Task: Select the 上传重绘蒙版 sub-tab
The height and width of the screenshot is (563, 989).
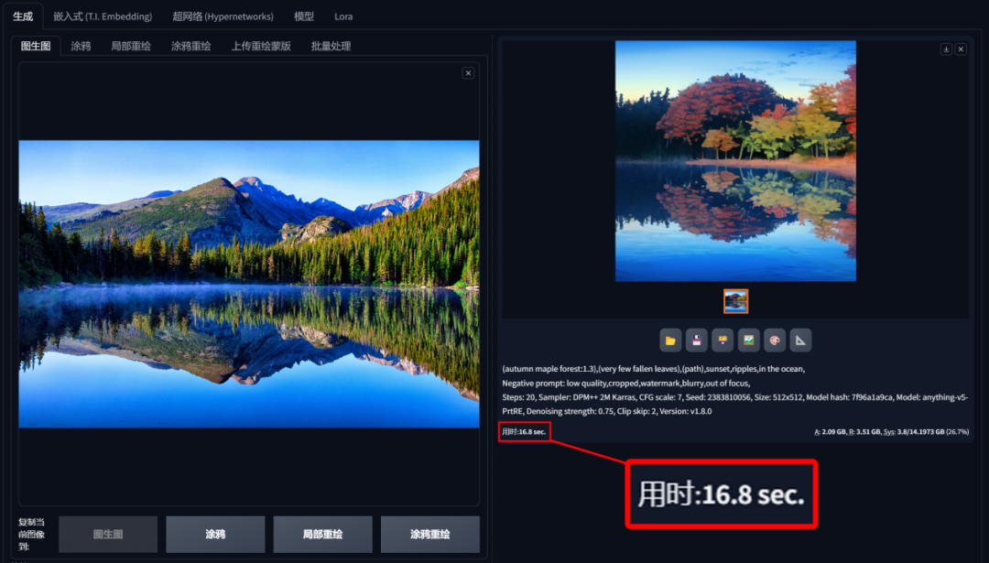Action: [x=260, y=46]
